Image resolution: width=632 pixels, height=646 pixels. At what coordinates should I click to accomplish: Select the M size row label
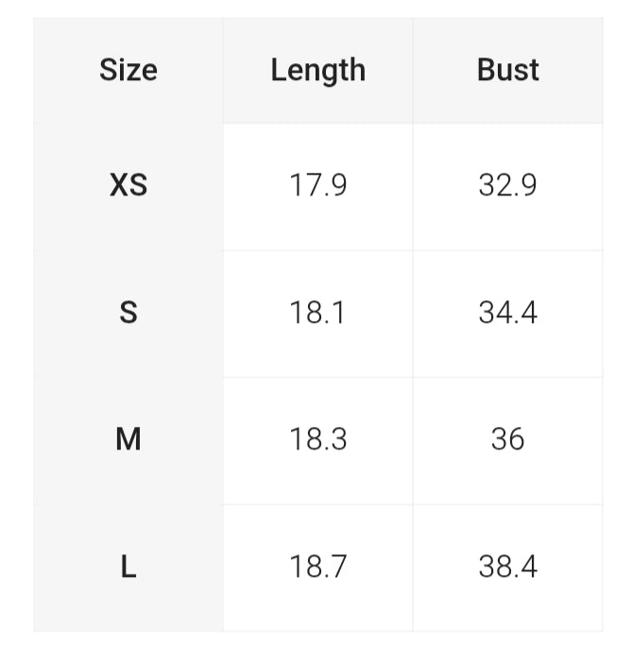[x=128, y=439]
